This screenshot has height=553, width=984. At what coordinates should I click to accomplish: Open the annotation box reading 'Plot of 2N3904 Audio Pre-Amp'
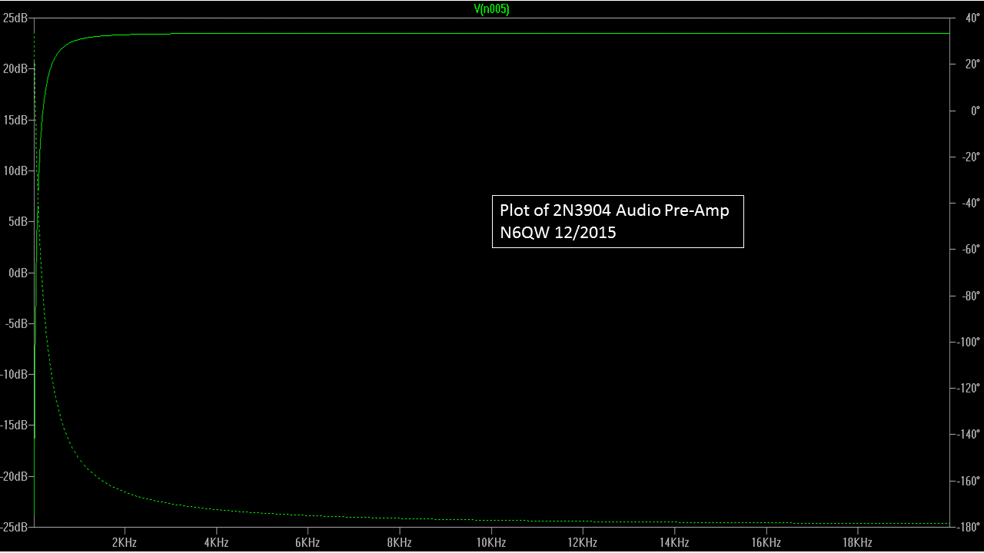pos(617,221)
